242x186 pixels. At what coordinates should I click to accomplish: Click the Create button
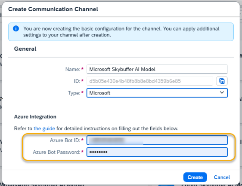[195, 177]
